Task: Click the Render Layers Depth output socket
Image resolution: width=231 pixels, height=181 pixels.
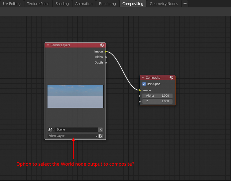Action: point(106,63)
